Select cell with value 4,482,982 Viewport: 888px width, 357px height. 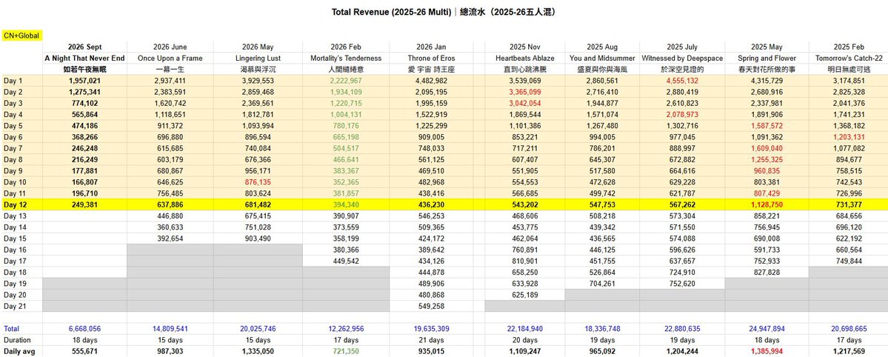coord(431,81)
